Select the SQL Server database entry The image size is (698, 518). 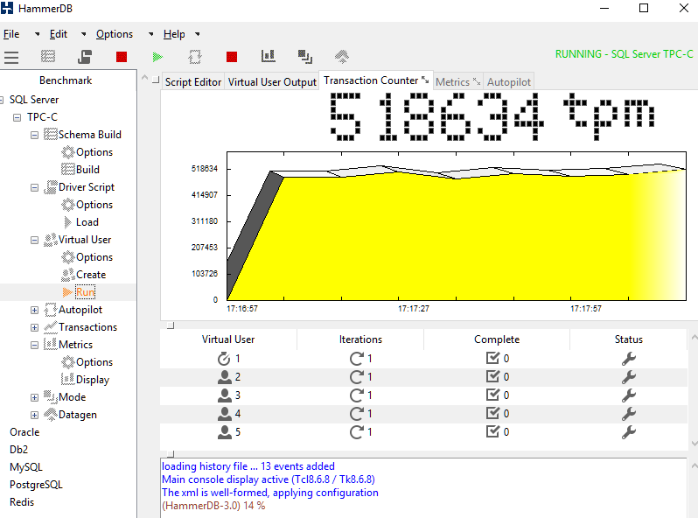pyautogui.click(x=34, y=100)
